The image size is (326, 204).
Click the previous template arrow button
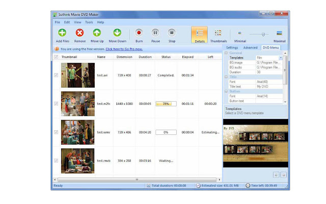tap(276, 175)
